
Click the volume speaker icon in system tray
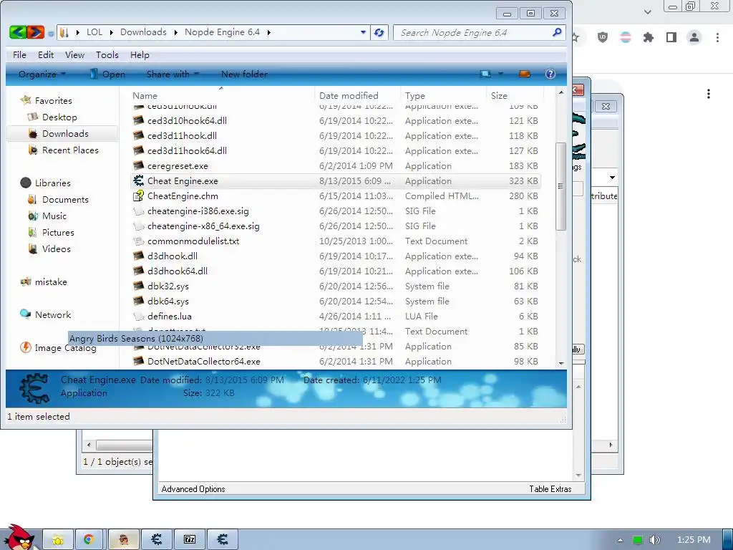point(655,540)
